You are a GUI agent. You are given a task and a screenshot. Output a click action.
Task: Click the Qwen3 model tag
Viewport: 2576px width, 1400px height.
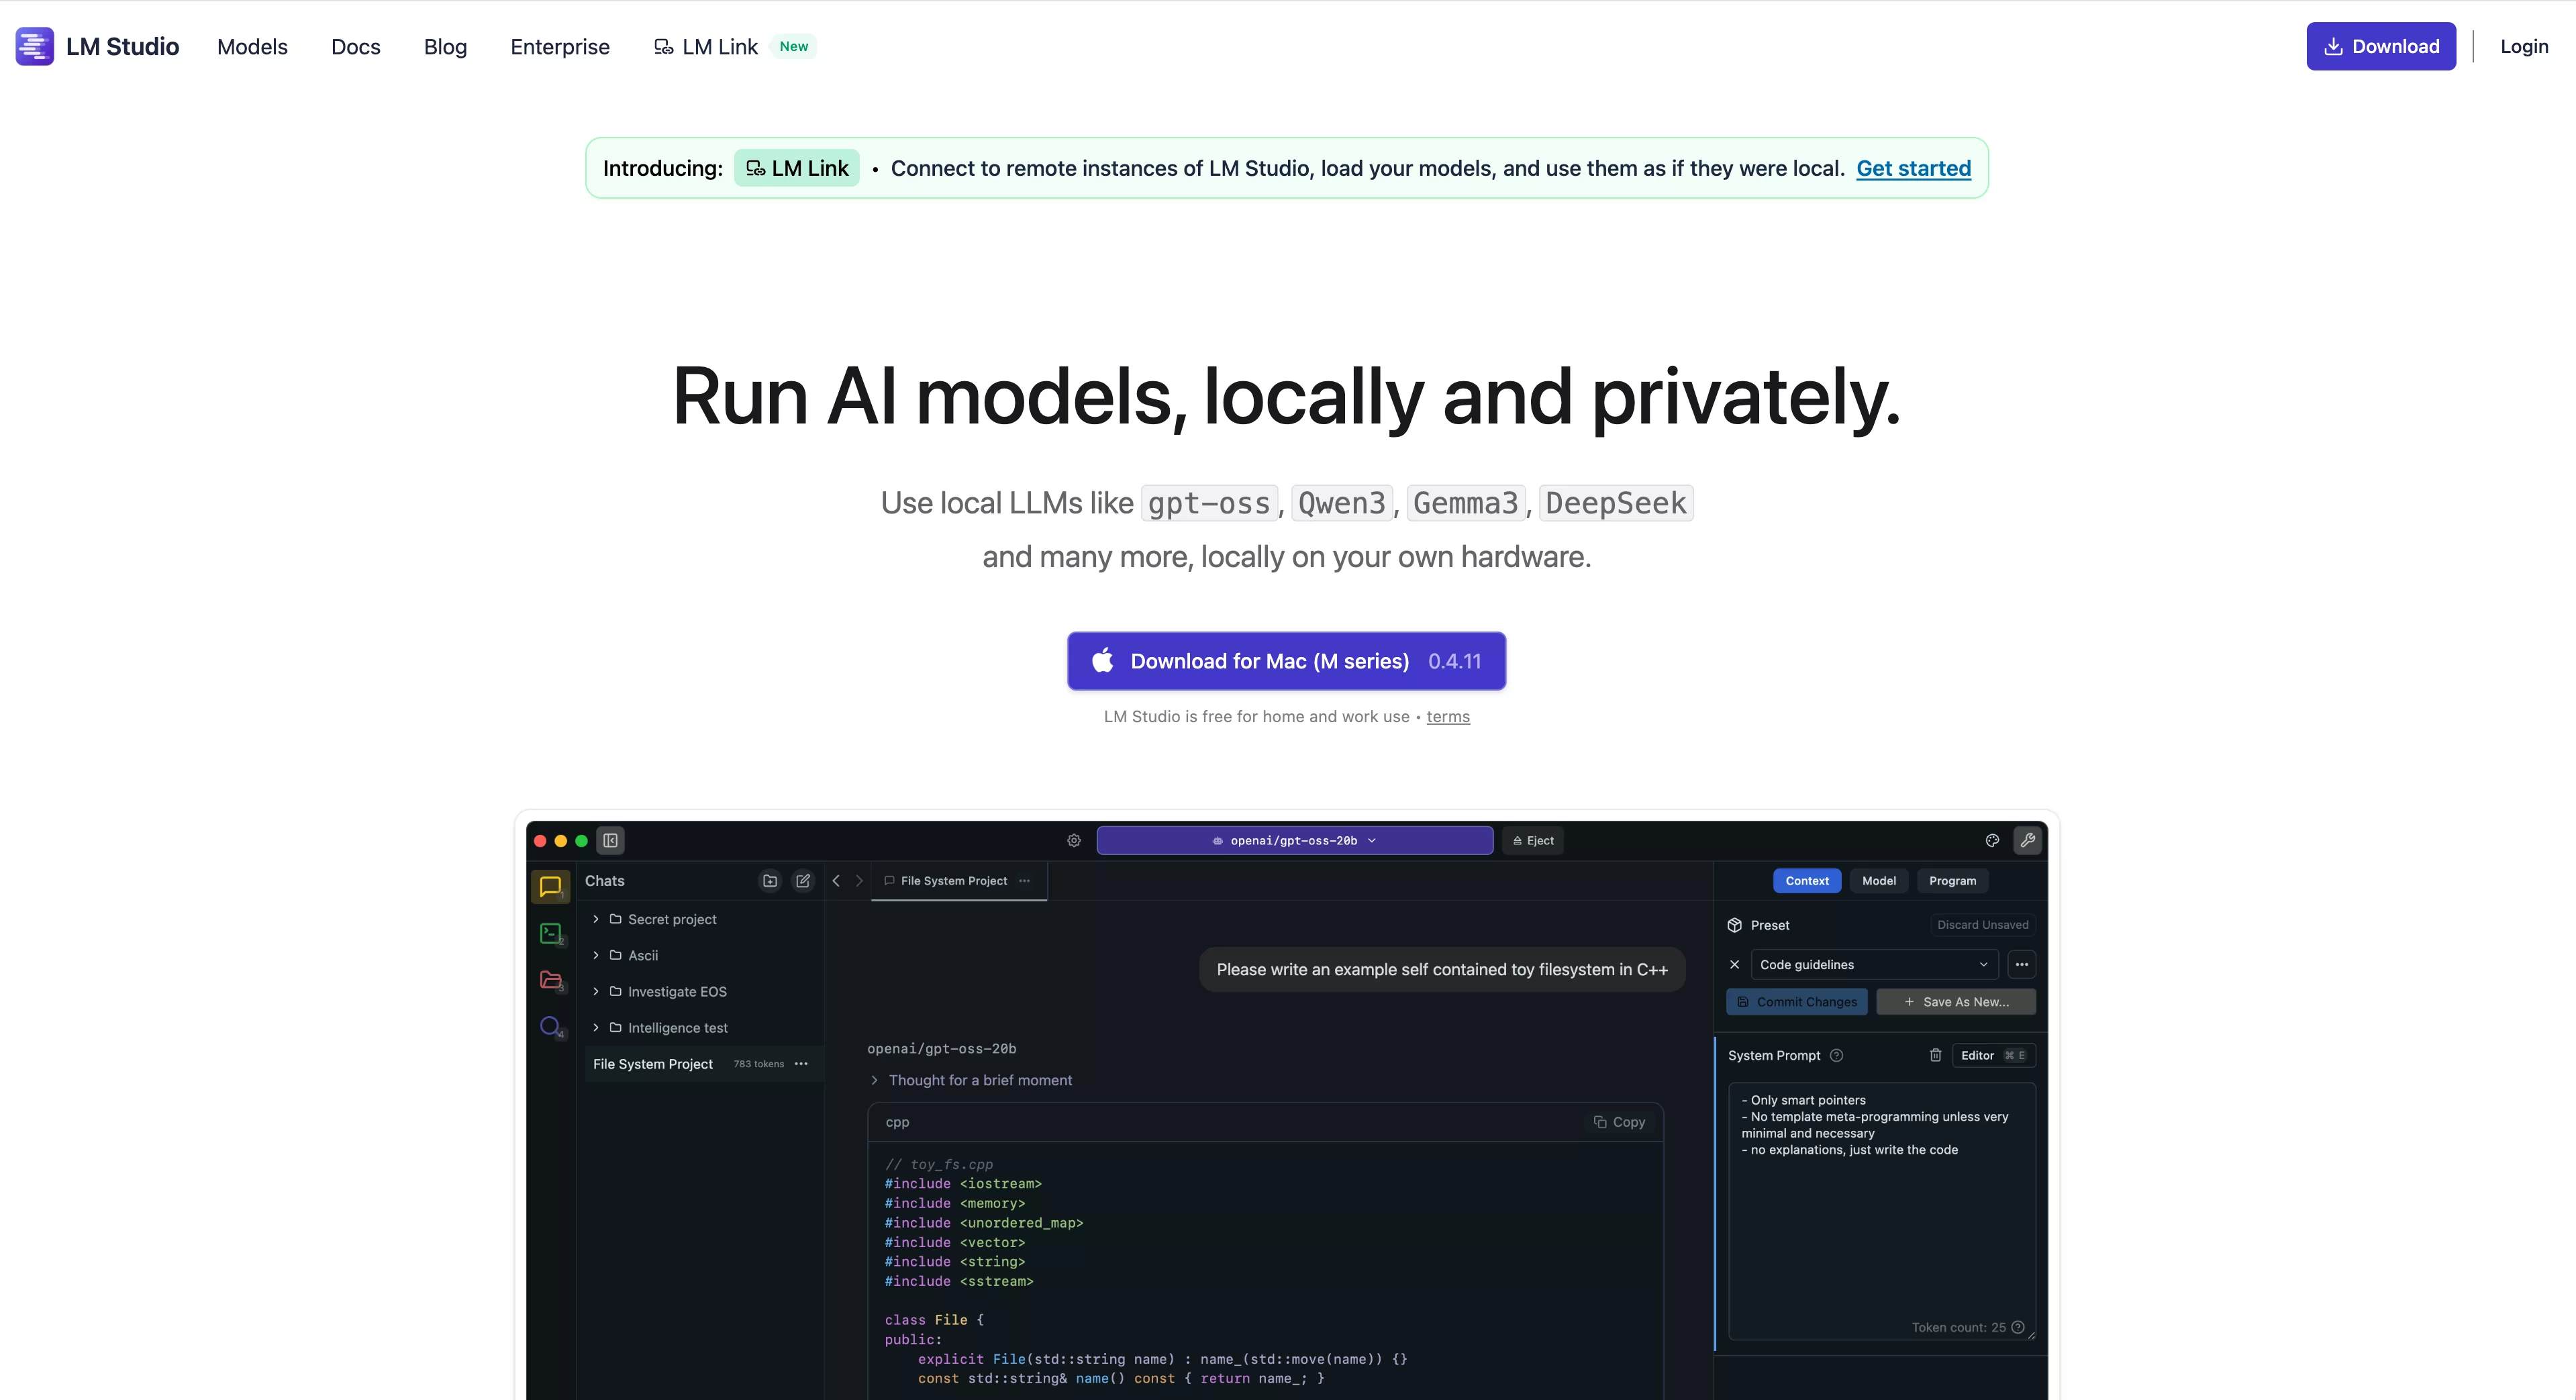pos(1342,503)
